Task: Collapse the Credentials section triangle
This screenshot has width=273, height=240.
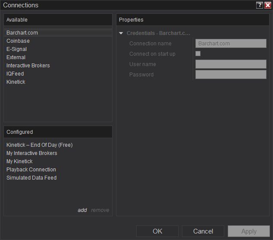Action: [x=121, y=33]
